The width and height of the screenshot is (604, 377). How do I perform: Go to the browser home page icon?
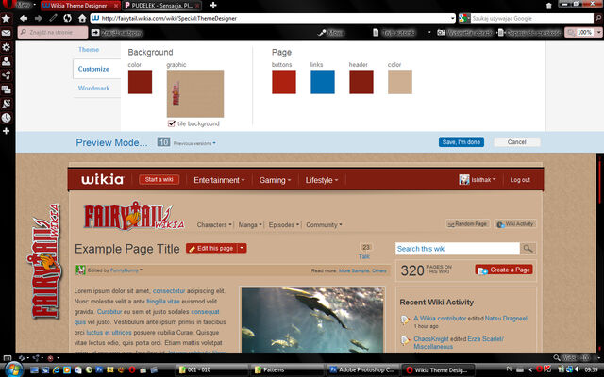82,18
